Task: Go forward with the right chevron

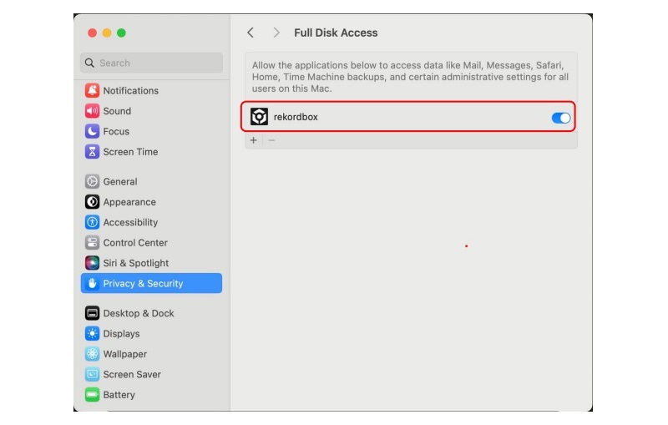Action: (276, 33)
